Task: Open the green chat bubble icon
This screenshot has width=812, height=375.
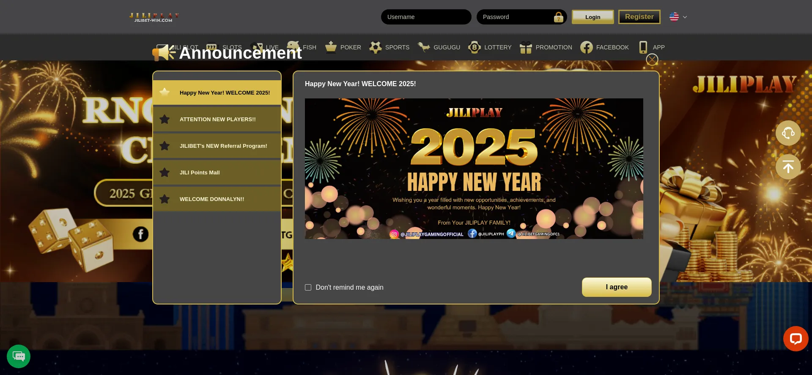Action: pos(19,356)
